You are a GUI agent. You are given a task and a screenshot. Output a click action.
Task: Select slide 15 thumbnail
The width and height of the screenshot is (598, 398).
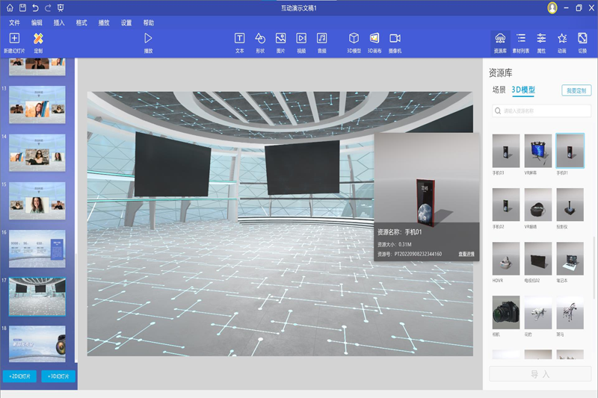click(x=37, y=200)
